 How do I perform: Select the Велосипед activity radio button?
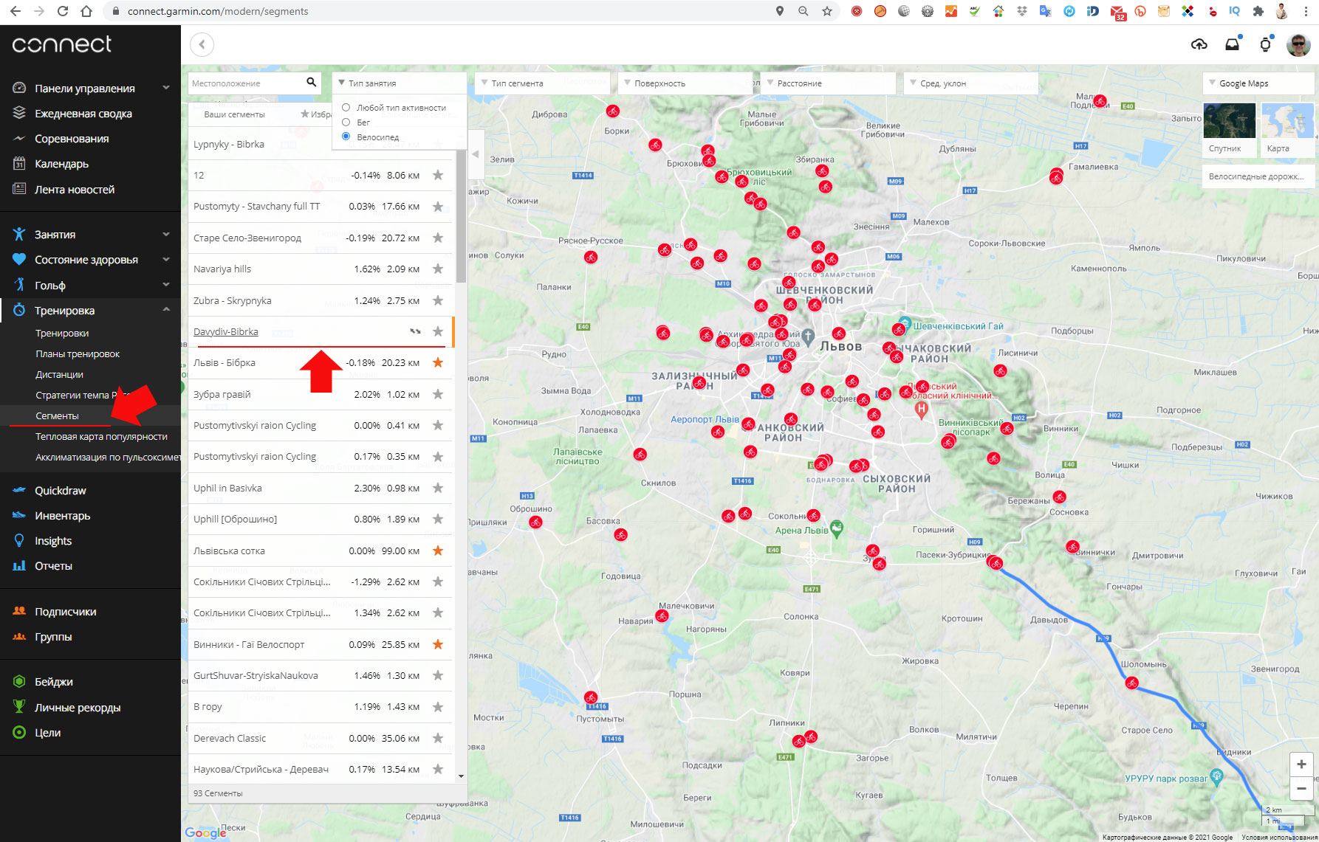pyautogui.click(x=346, y=137)
